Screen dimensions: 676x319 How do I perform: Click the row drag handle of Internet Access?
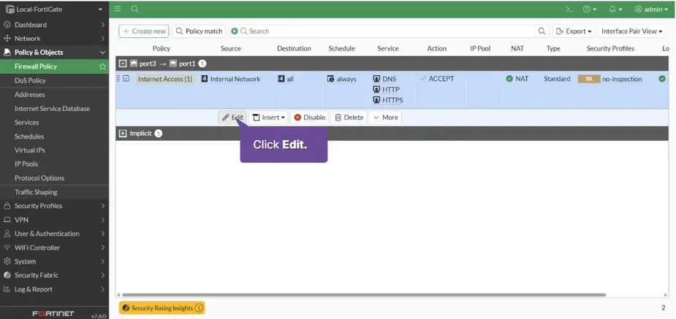(118, 79)
